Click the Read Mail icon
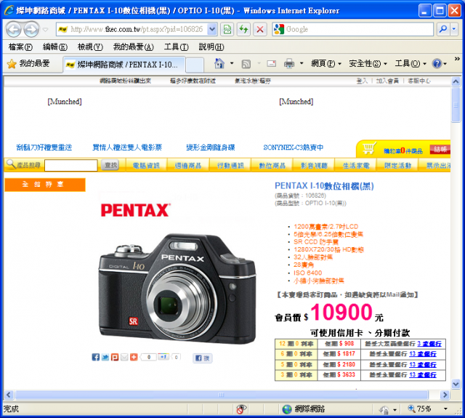This screenshot has height=418, width=465. (x=271, y=63)
